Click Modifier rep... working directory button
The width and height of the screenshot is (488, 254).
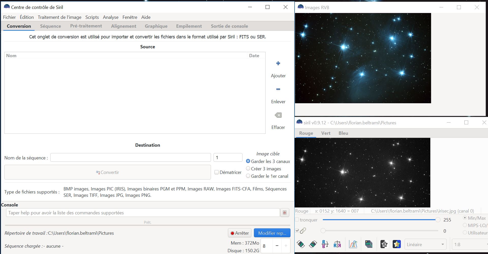[272, 233]
